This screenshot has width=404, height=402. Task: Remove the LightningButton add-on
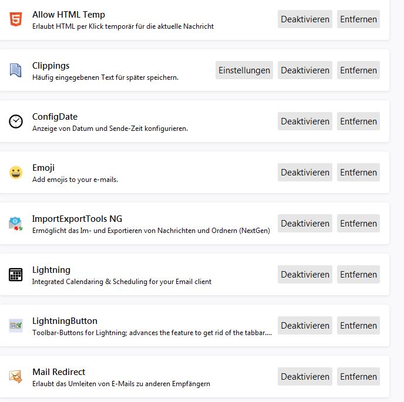click(358, 326)
